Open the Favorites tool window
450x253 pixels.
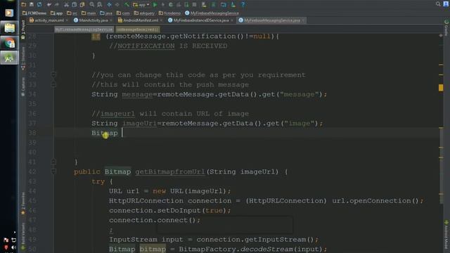pos(23,203)
